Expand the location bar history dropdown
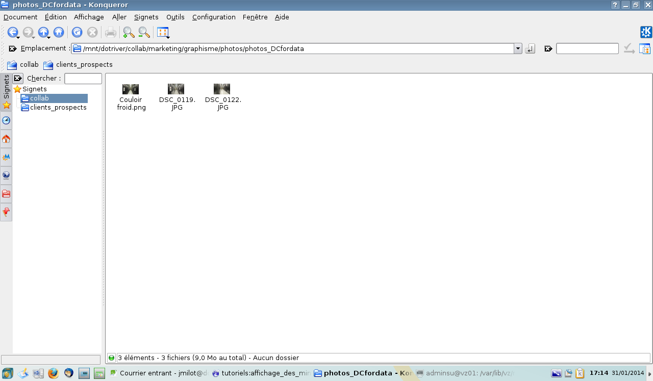The image size is (653, 381). click(x=518, y=49)
